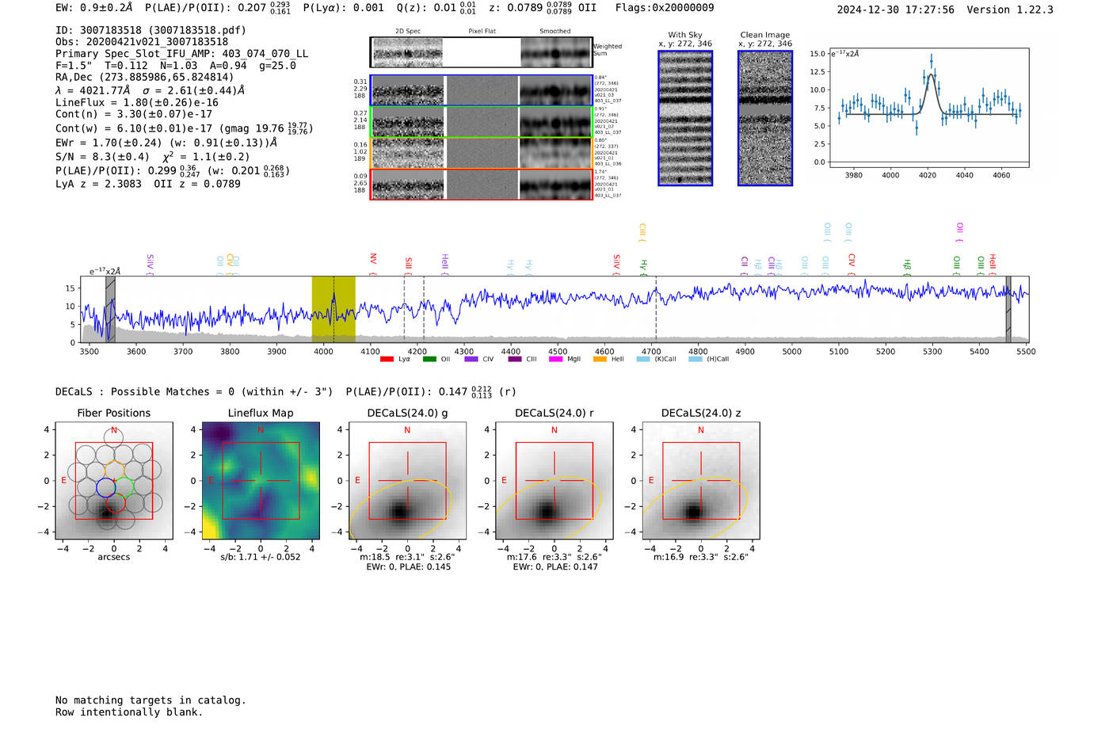Click the orange-bordered 2D spectrum row
Image resolution: width=1109 pixels, height=755 pixels.
click(x=482, y=153)
